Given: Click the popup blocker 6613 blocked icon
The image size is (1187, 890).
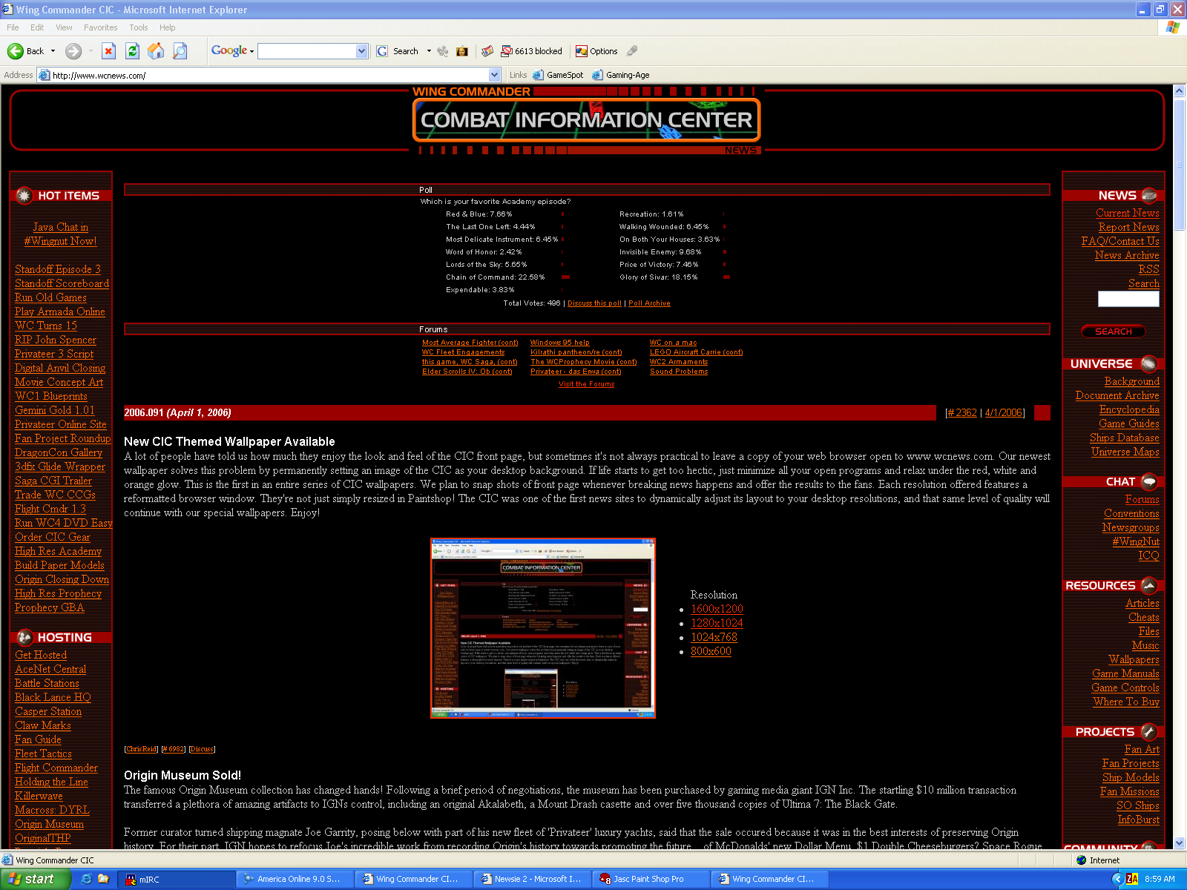Looking at the screenshot, I should 531,51.
